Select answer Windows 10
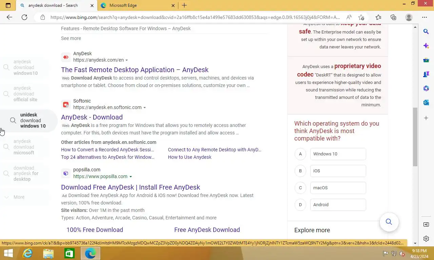Image resolution: width=434 pixels, height=260 pixels. click(338, 154)
